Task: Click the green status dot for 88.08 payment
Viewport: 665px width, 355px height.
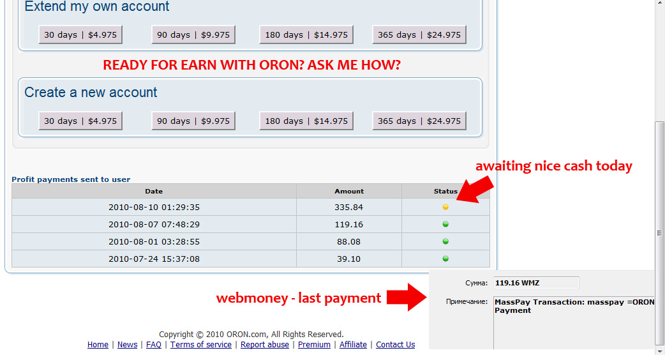Action: tap(445, 241)
